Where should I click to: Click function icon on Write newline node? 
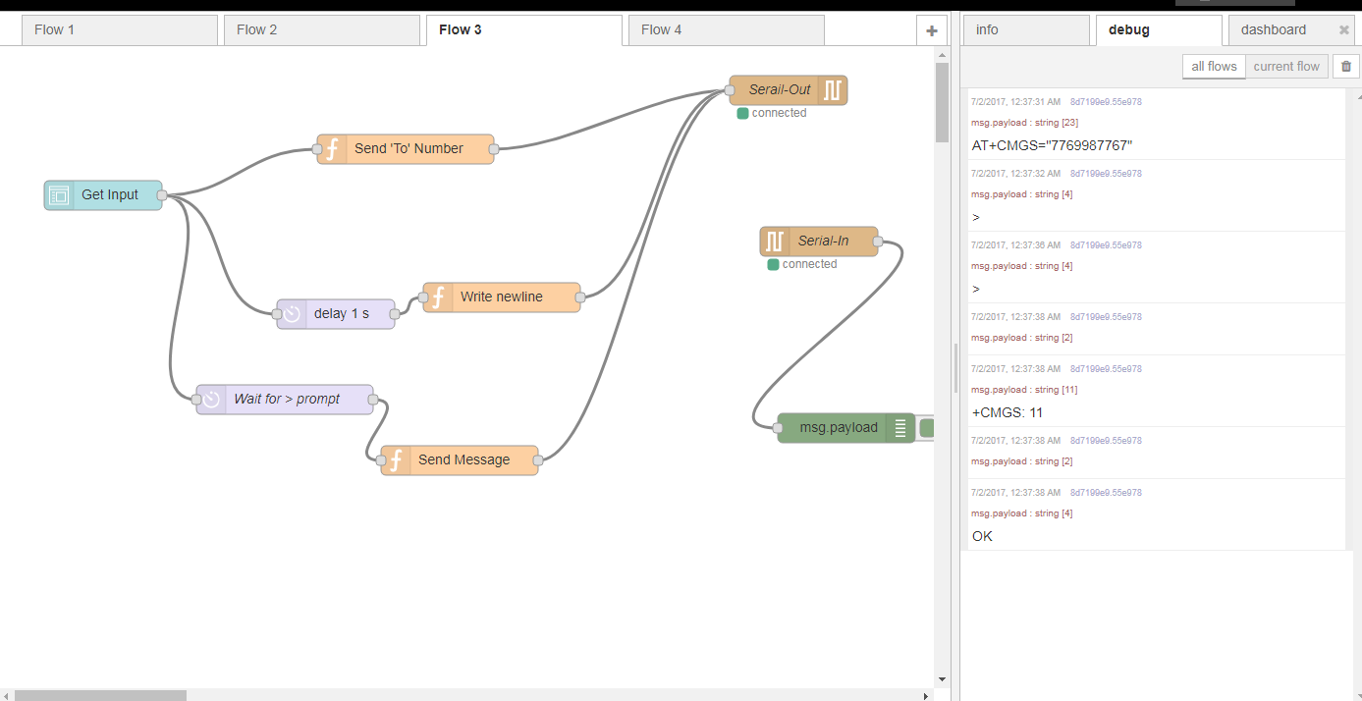[438, 297]
